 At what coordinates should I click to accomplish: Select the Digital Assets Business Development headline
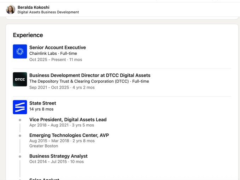point(48,12)
